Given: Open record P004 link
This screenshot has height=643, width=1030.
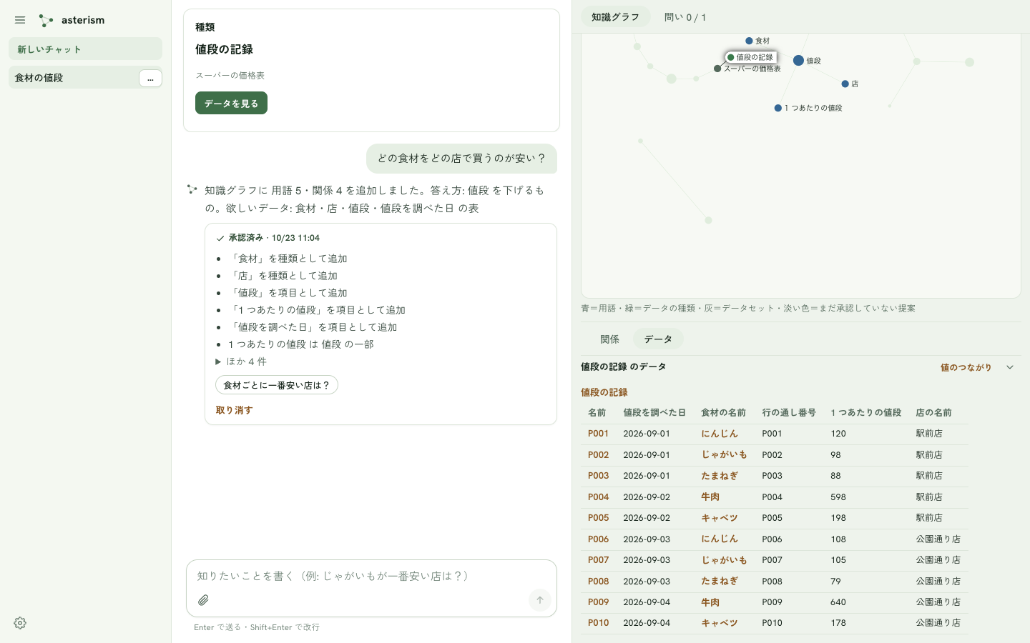Looking at the screenshot, I should point(598,497).
